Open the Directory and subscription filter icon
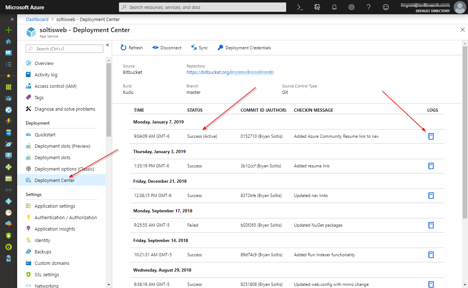 coord(317,7)
